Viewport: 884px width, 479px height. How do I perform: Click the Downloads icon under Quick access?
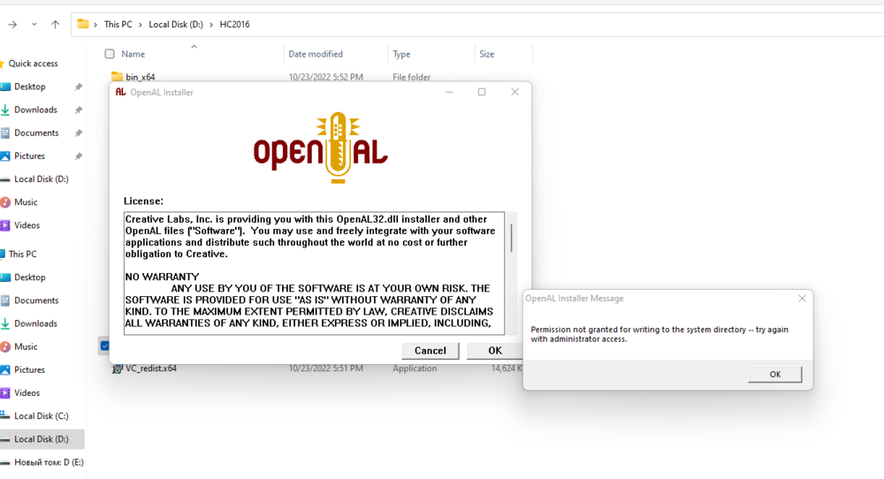pyautogui.click(x=5, y=110)
